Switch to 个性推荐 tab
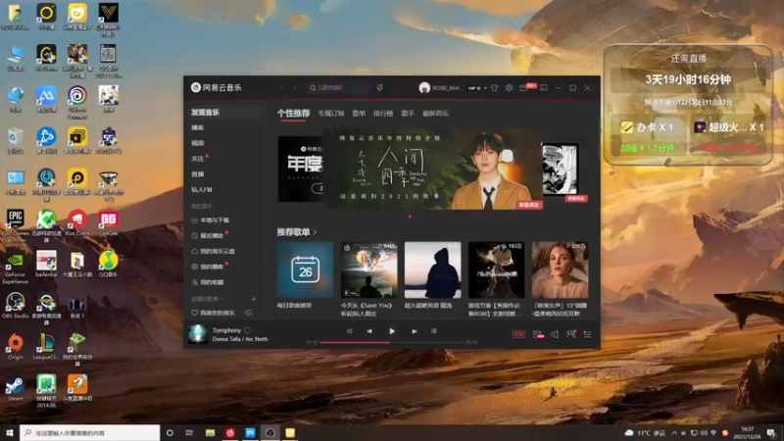The width and height of the screenshot is (784, 441). click(293, 114)
